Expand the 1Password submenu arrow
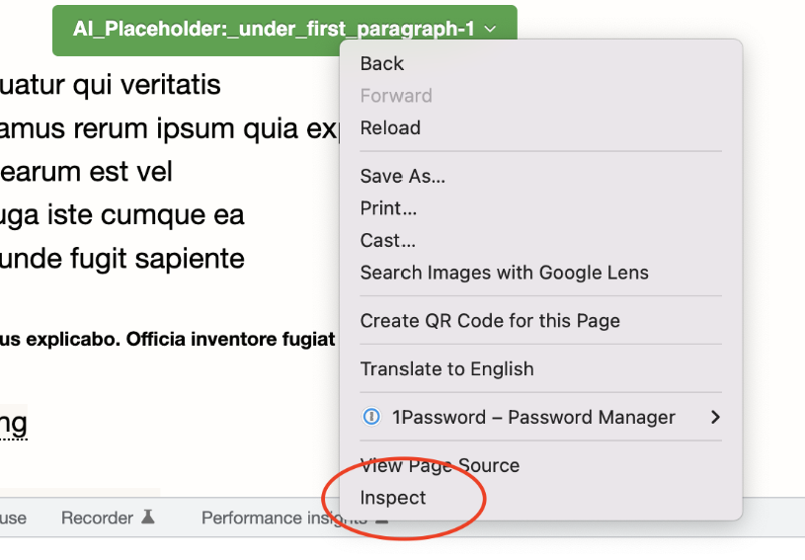Screen dimensions: 805x560 [x=715, y=418]
